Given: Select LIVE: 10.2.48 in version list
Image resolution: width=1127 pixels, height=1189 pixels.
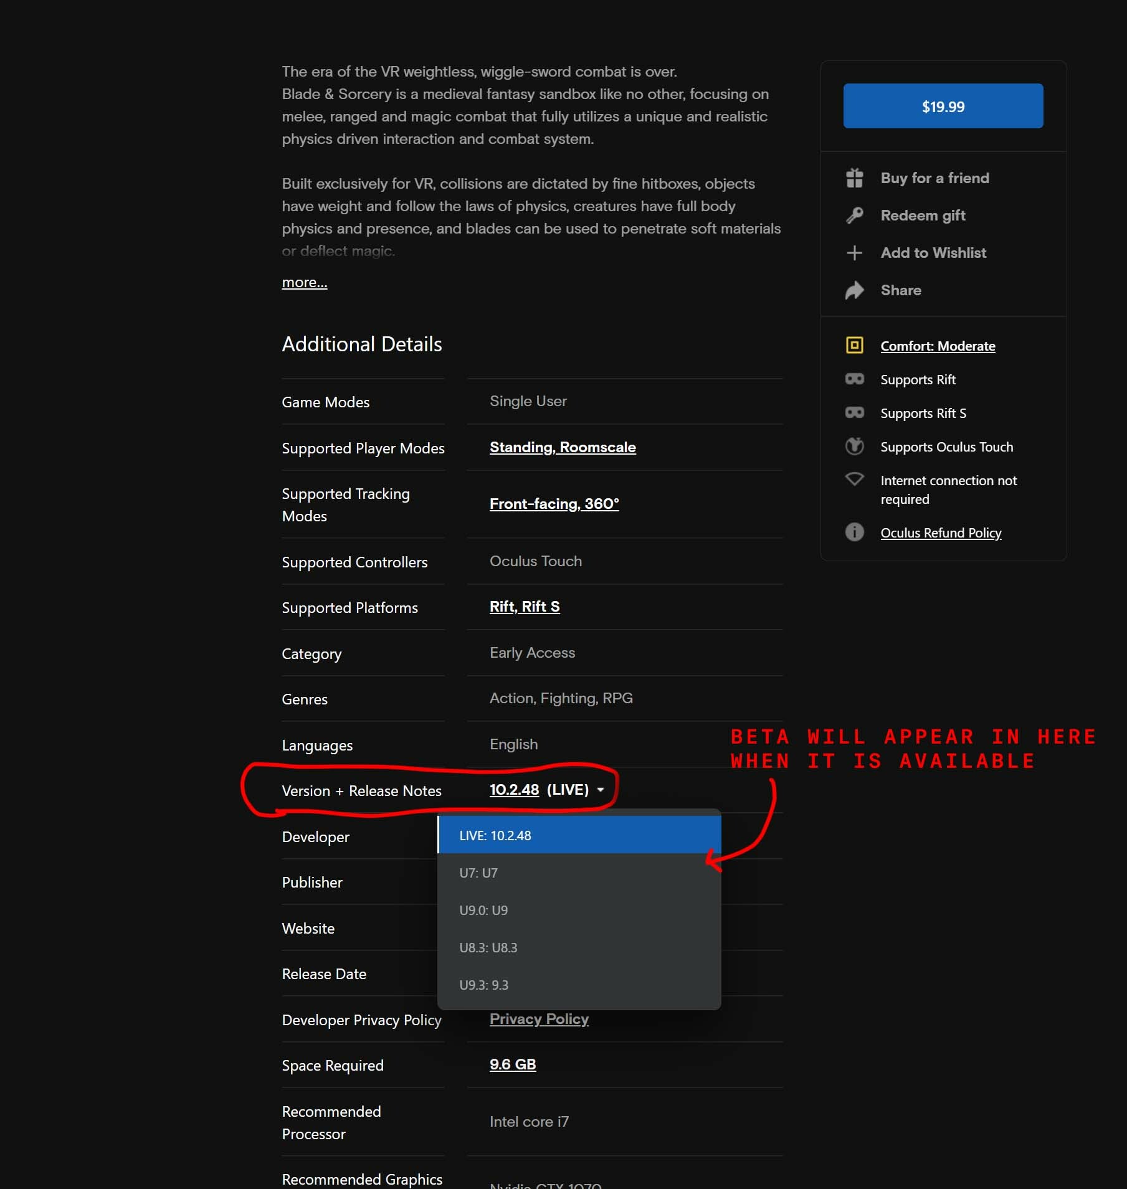Looking at the screenshot, I should tap(579, 835).
